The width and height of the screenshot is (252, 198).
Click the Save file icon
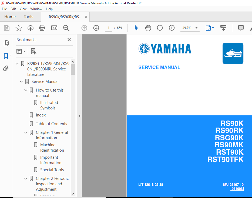coord(7,28)
